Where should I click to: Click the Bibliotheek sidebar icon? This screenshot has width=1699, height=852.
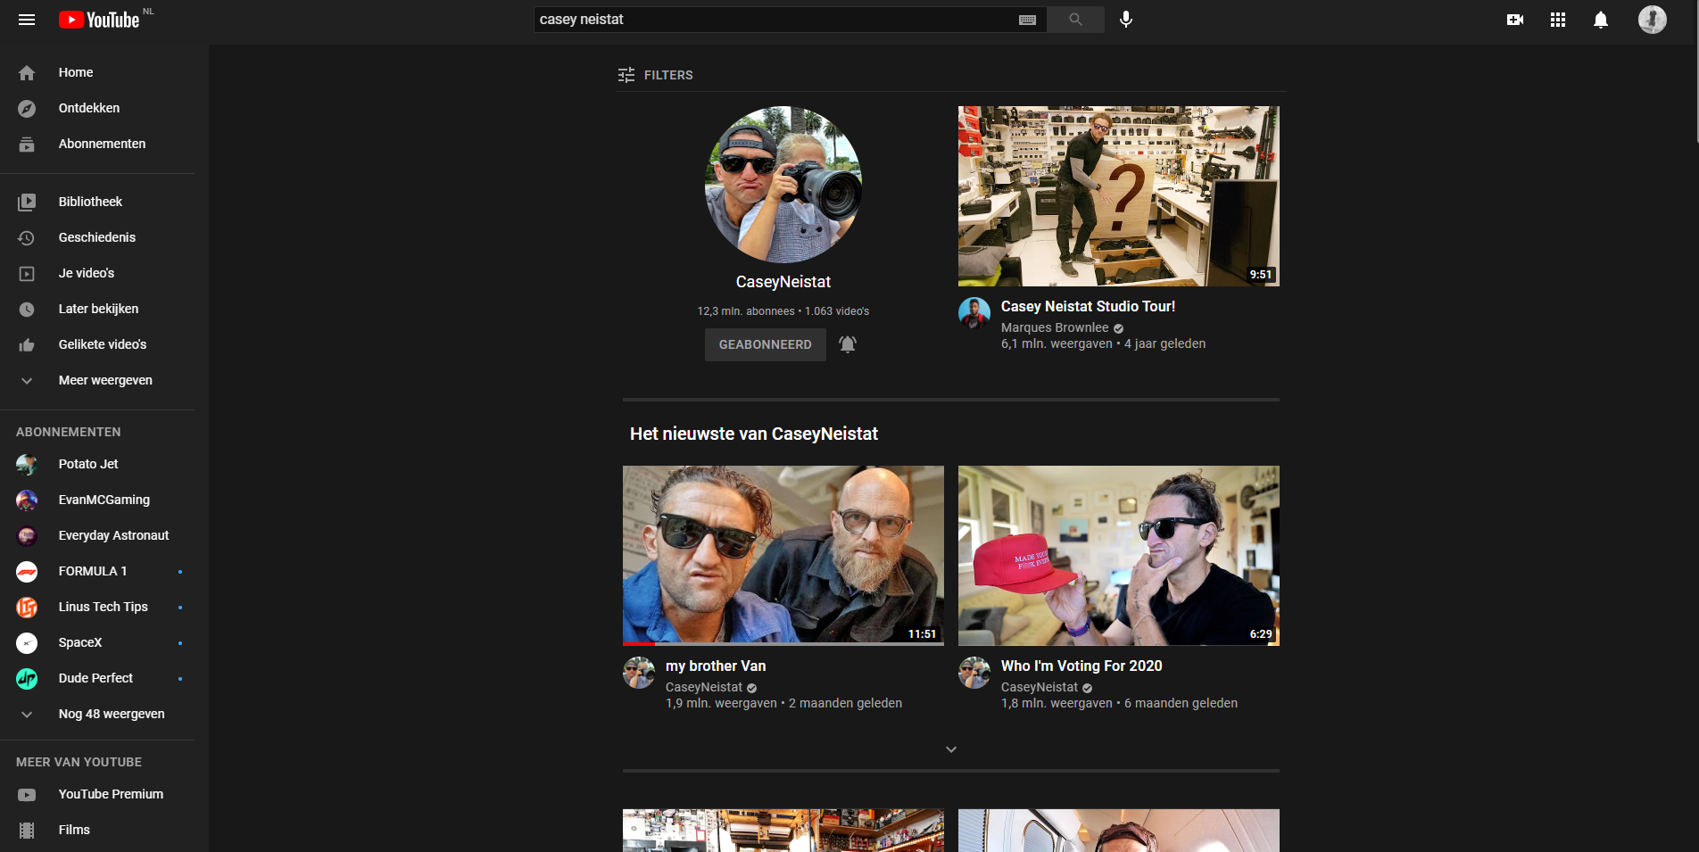(x=27, y=202)
